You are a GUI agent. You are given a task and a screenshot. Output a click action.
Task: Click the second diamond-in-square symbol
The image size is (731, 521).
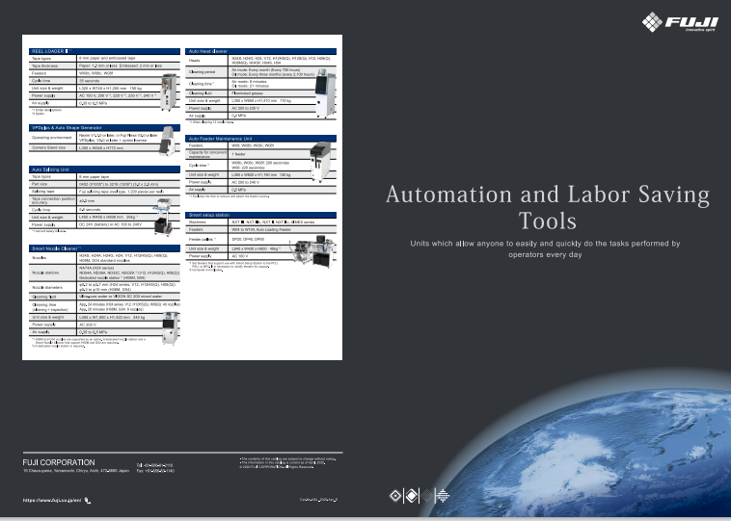412,496
